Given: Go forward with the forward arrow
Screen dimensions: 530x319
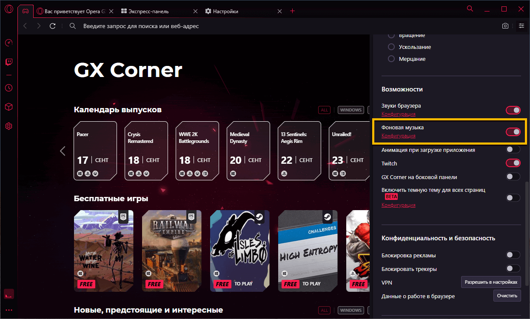Looking at the screenshot, I should click(x=39, y=26).
